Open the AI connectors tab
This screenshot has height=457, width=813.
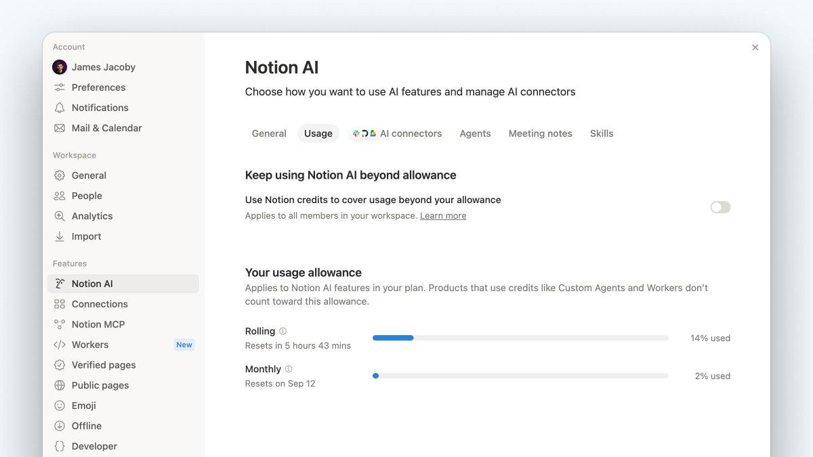point(397,133)
